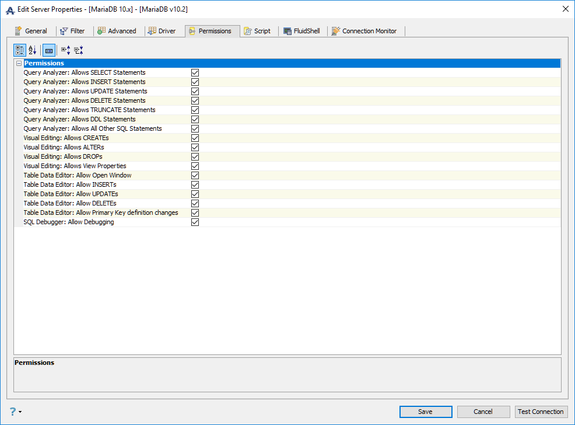Disable SQL Debugger Allow Debugging checkbox
Image resolution: width=575 pixels, height=425 pixels.
click(195, 222)
